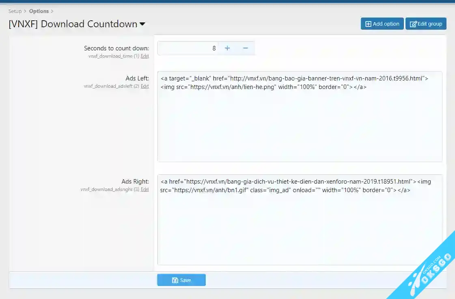Save the option changes

tap(181, 280)
